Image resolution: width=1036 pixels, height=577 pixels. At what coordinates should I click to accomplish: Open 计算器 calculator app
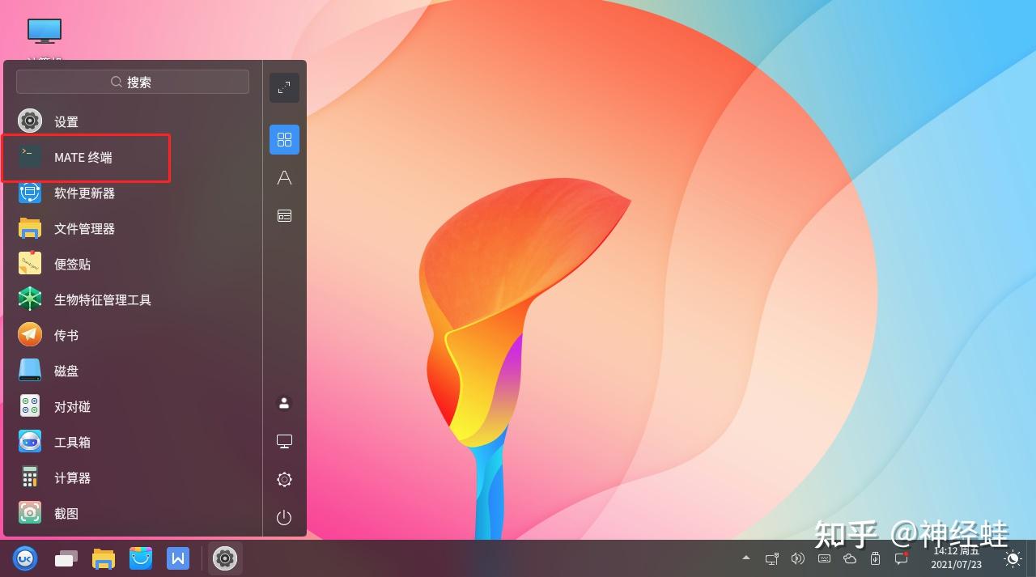coord(133,477)
